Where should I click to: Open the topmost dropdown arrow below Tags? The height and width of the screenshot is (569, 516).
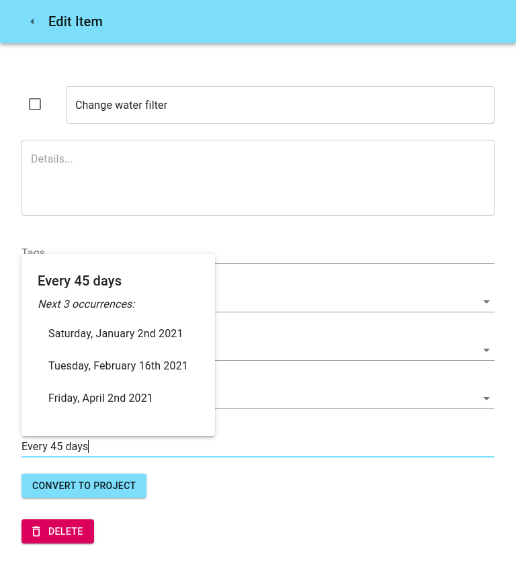(486, 302)
